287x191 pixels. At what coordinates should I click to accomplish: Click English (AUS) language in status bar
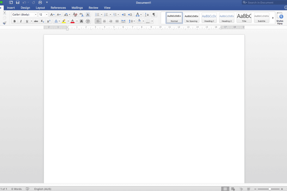pos(43,189)
